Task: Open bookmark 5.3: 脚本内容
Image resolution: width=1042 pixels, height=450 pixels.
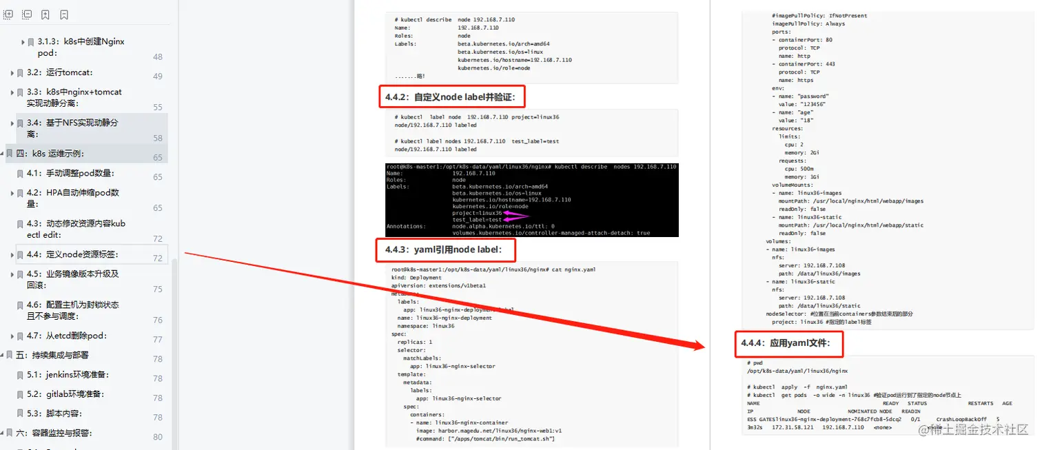Action: pyautogui.click(x=55, y=413)
